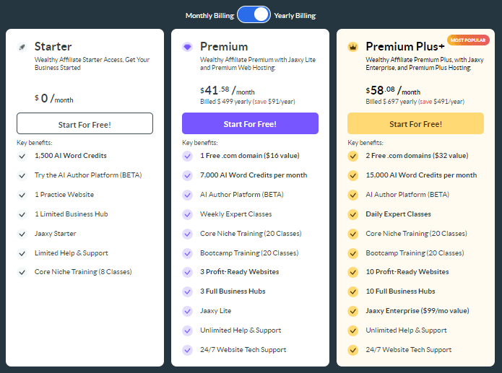Click the Premium plan purple diamond icon
The height and width of the screenshot is (373, 502).
tap(187, 47)
